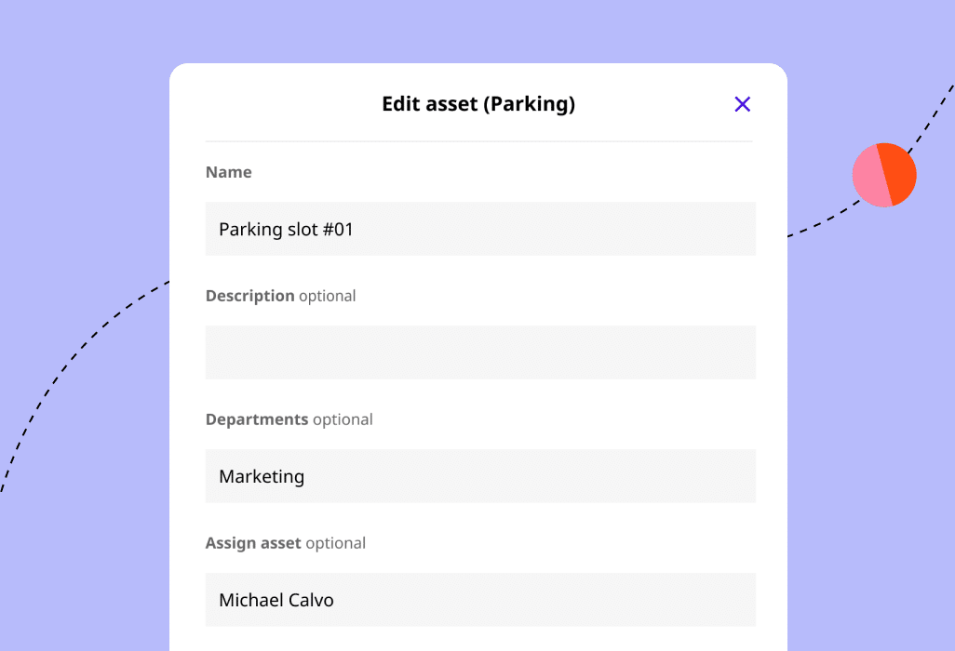
Task: Close the Edit asset dialog
Action: [x=742, y=104]
